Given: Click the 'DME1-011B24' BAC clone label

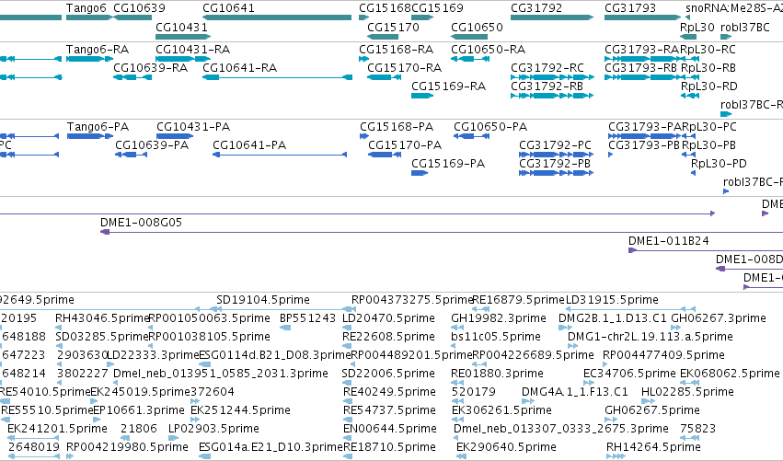Looking at the screenshot, I should coord(669,241).
